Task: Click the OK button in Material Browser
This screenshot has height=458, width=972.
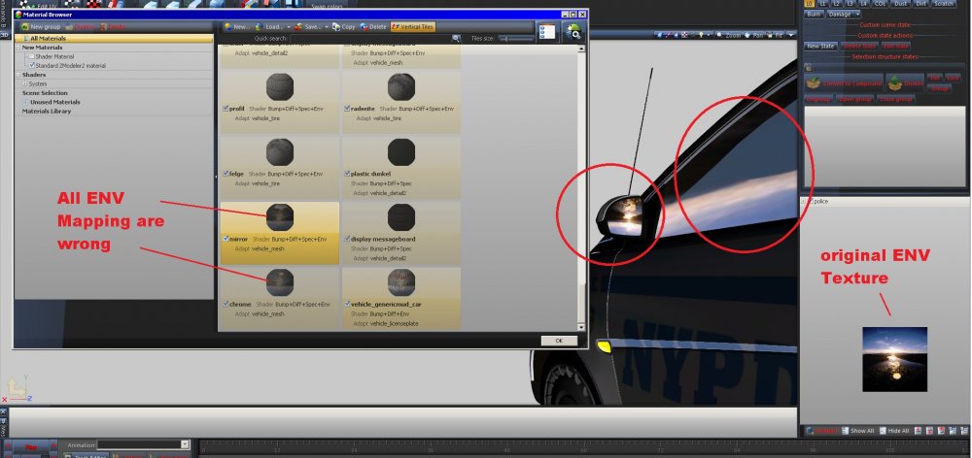Action: (x=559, y=341)
